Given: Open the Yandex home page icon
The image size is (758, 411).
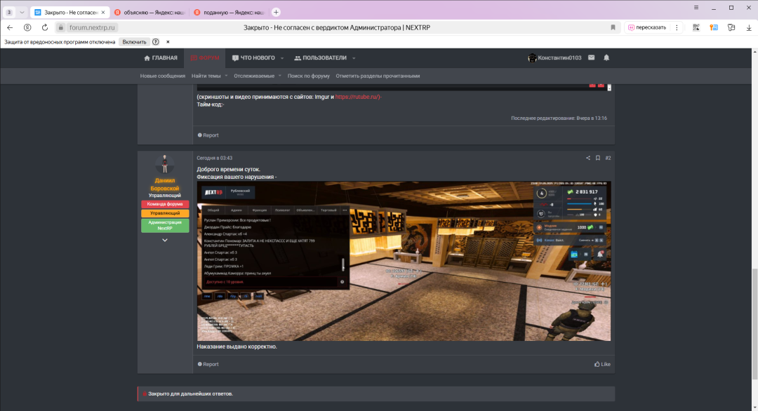Looking at the screenshot, I should coord(27,27).
